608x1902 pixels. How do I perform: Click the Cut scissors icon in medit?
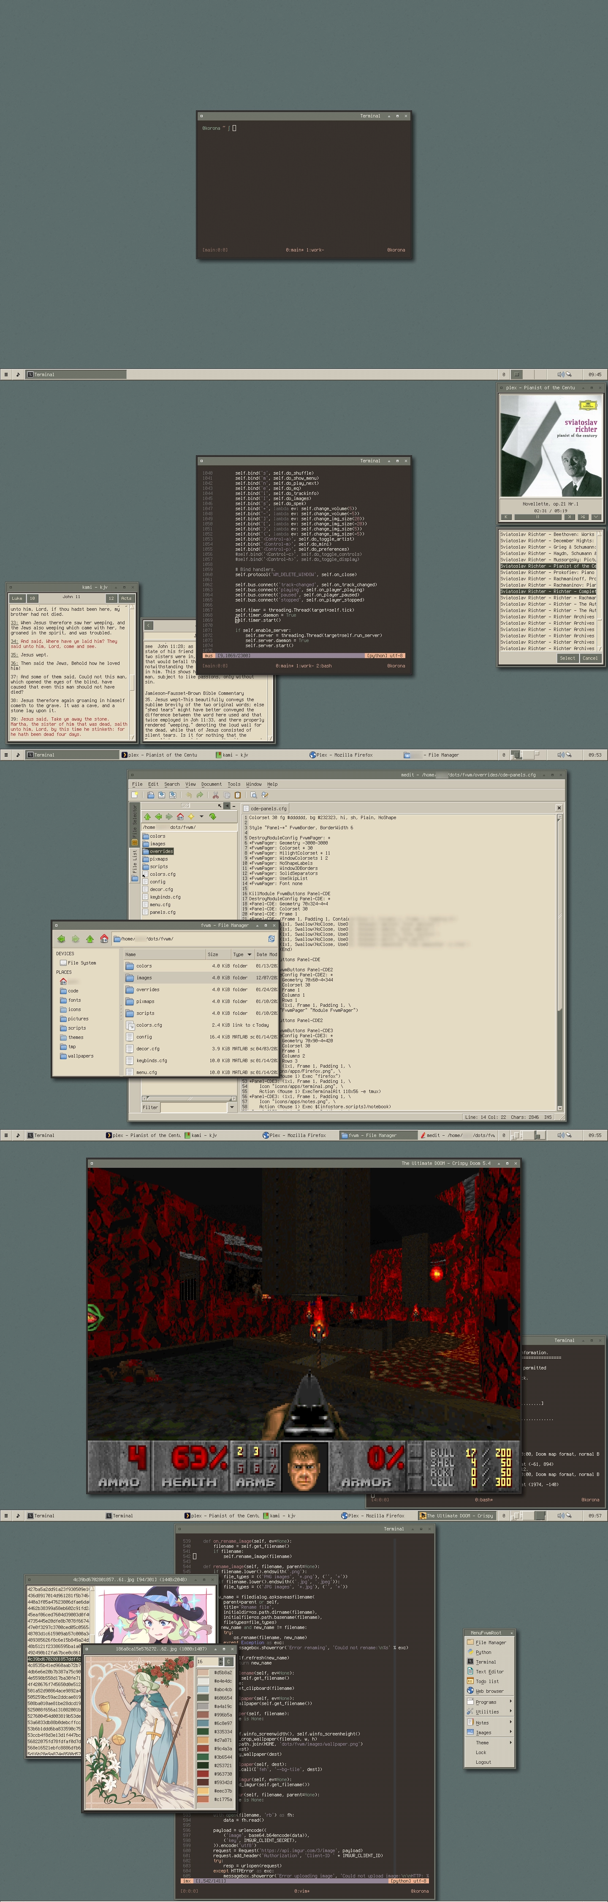215,795
